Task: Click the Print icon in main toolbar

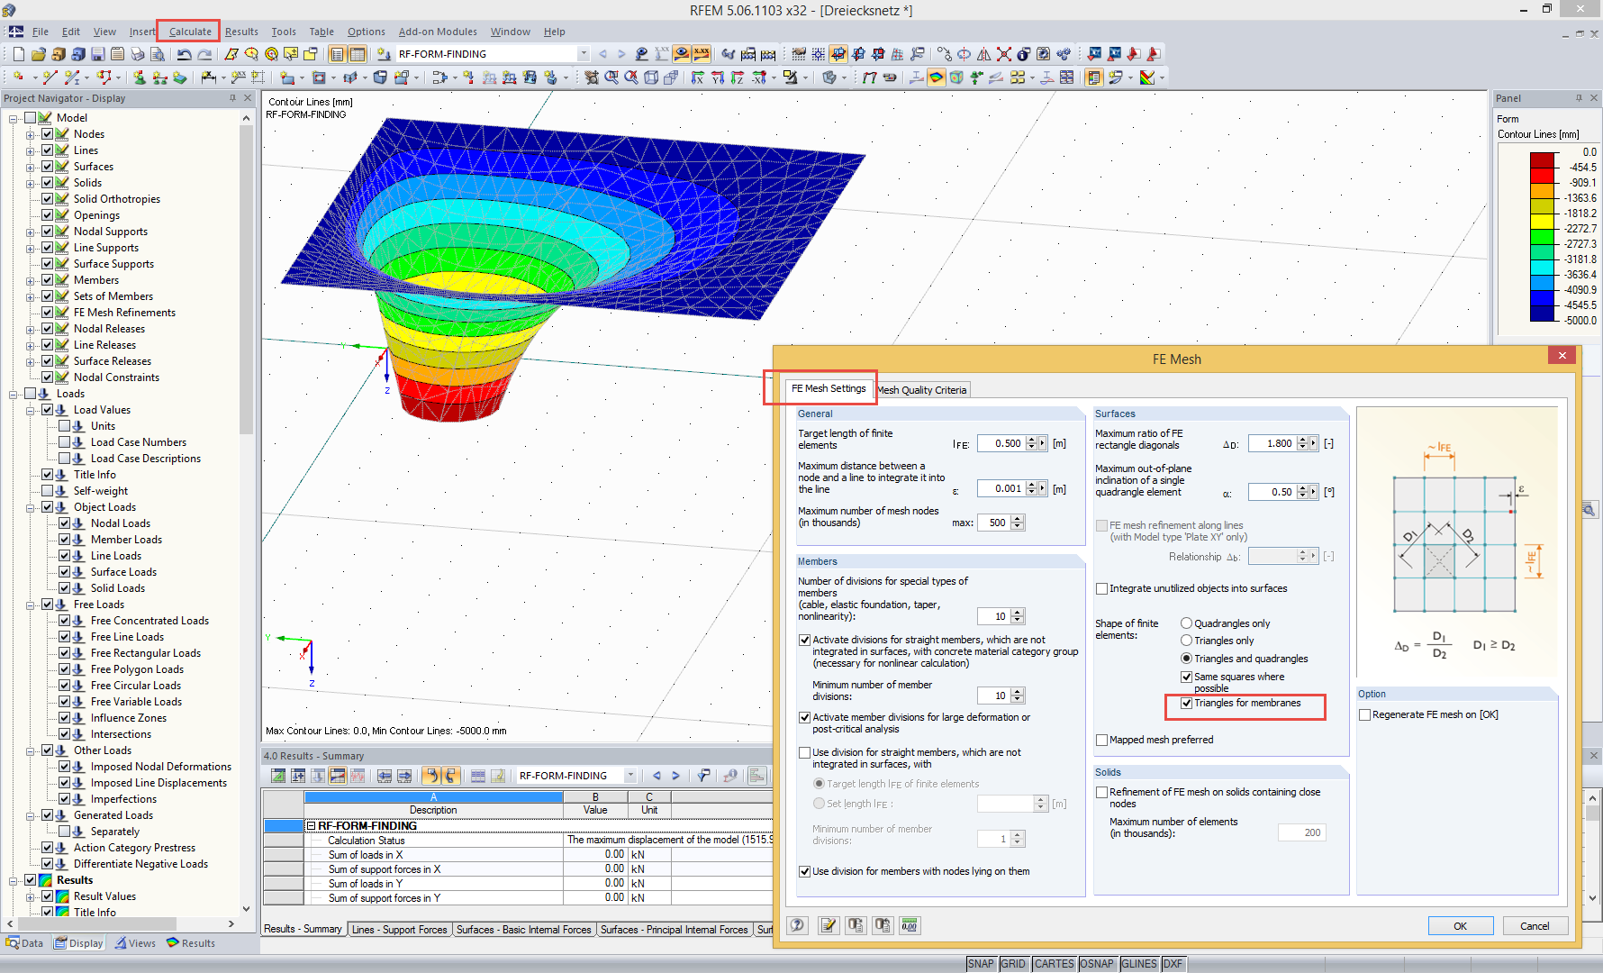Action: (137, 54)
